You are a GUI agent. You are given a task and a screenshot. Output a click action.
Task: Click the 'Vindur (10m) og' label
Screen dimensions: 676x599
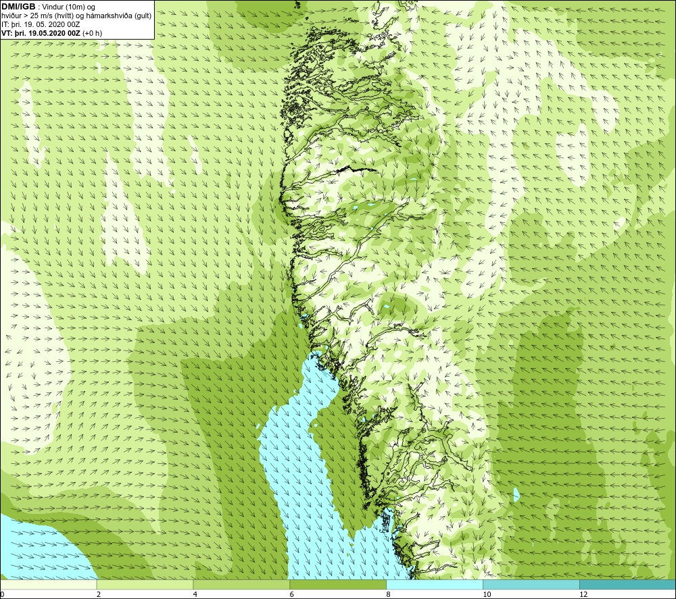tap(69, 7)
